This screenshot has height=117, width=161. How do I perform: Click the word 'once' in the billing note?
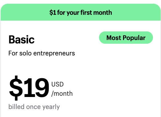tap(33, 107)
